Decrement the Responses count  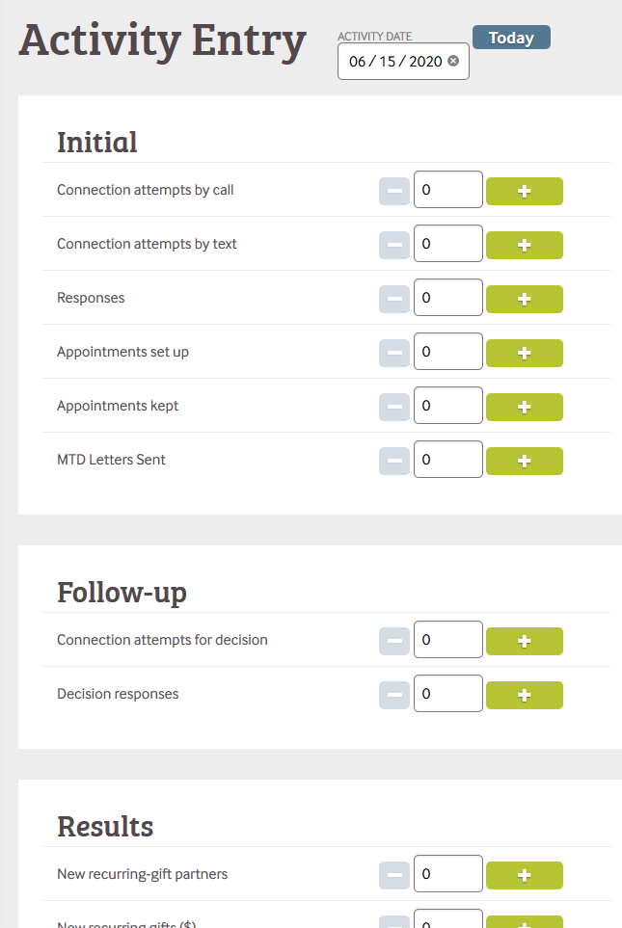pos(393,299)
